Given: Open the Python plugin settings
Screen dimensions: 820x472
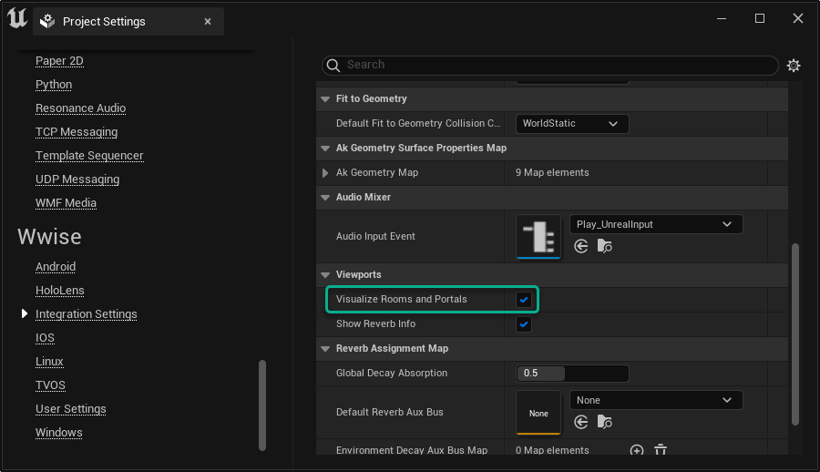Looking at the screenshot, I should tap(54, 85).
